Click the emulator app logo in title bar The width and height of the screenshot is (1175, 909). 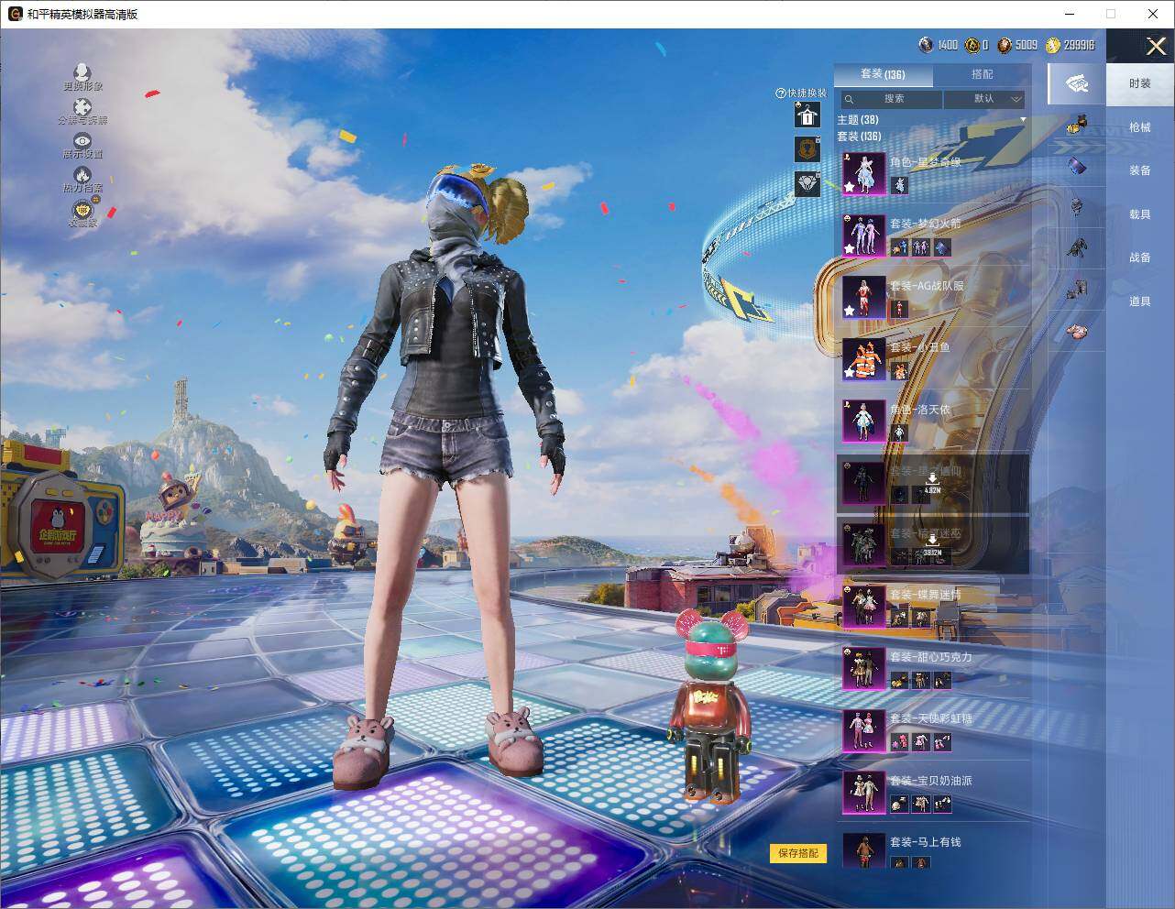pyautogui.click(x=16, y=14)
